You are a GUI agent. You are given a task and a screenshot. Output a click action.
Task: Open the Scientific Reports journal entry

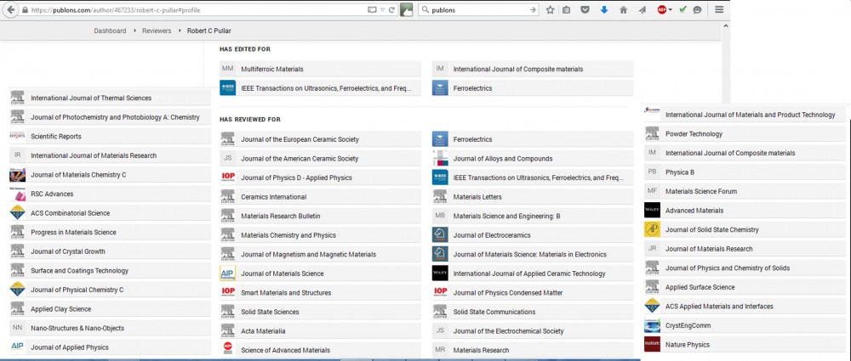click(x=56, y=137)
